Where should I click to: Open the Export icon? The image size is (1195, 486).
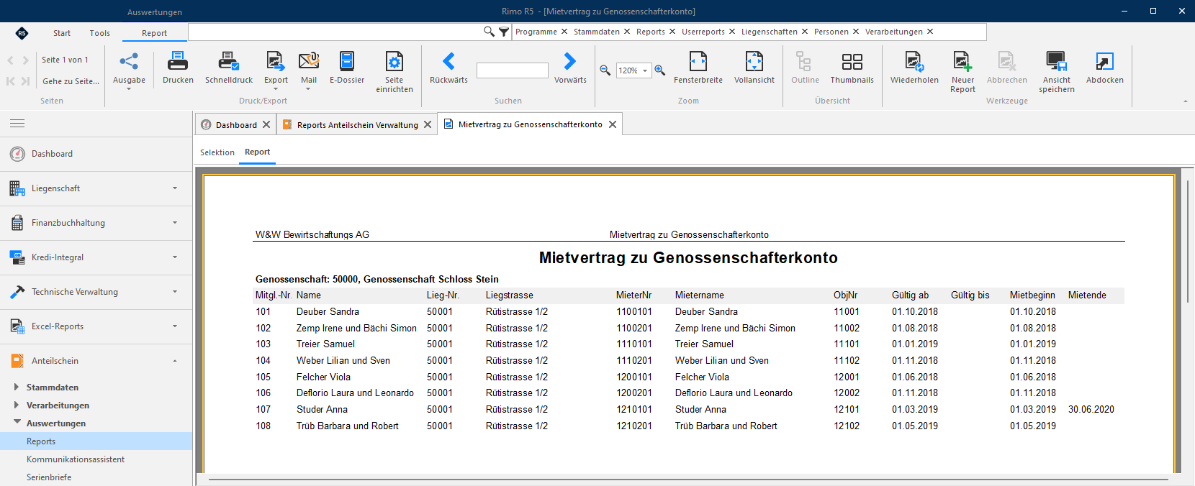pos(276,62)
